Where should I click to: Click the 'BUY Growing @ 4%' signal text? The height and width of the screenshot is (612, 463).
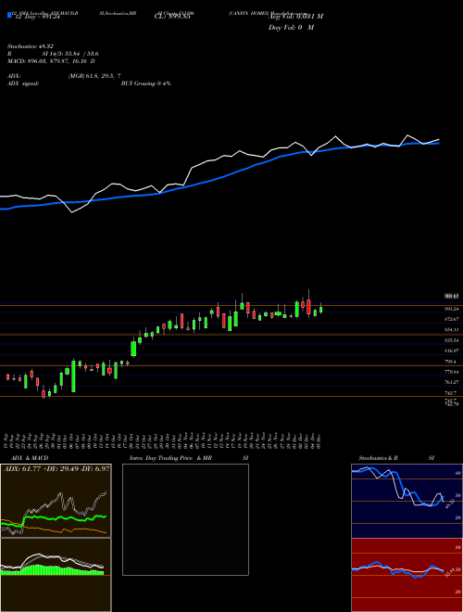click(x=146, y=83)
